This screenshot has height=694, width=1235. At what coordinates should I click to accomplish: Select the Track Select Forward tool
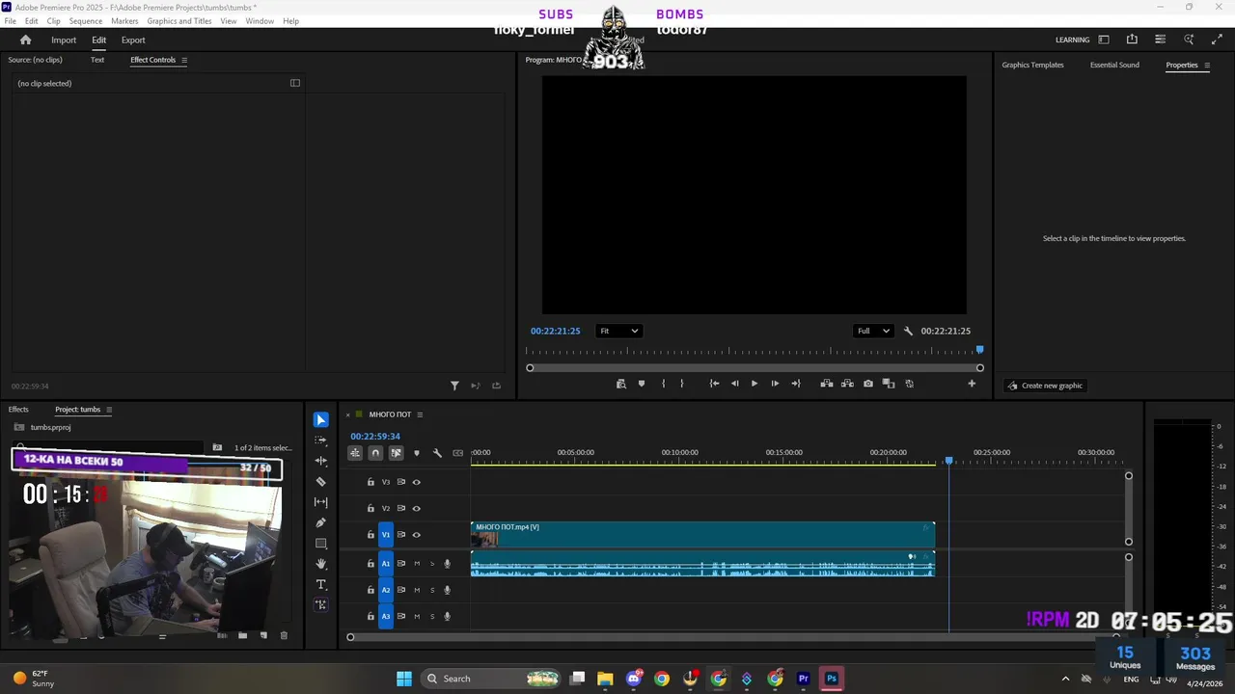tap(320, 440)
